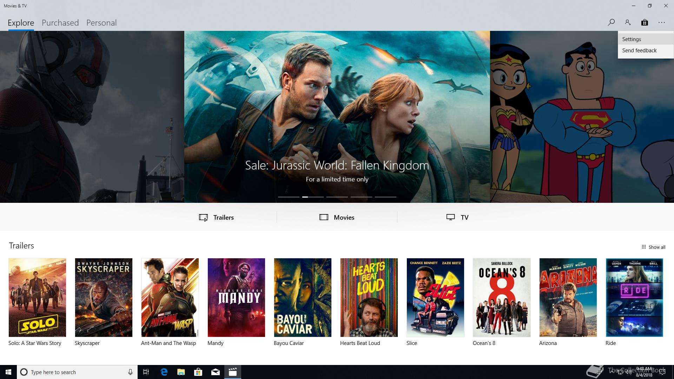Image resolution: width=674 pixels, height=379 pixels.
Task: Jump to third carousel slide indicator
Action: 337,197
